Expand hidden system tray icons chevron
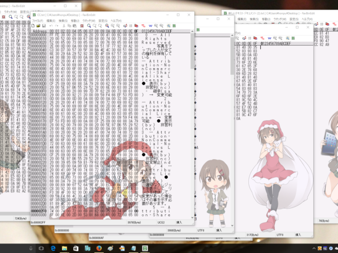Viewport: 338px width, 253px height. coord(314,249)
